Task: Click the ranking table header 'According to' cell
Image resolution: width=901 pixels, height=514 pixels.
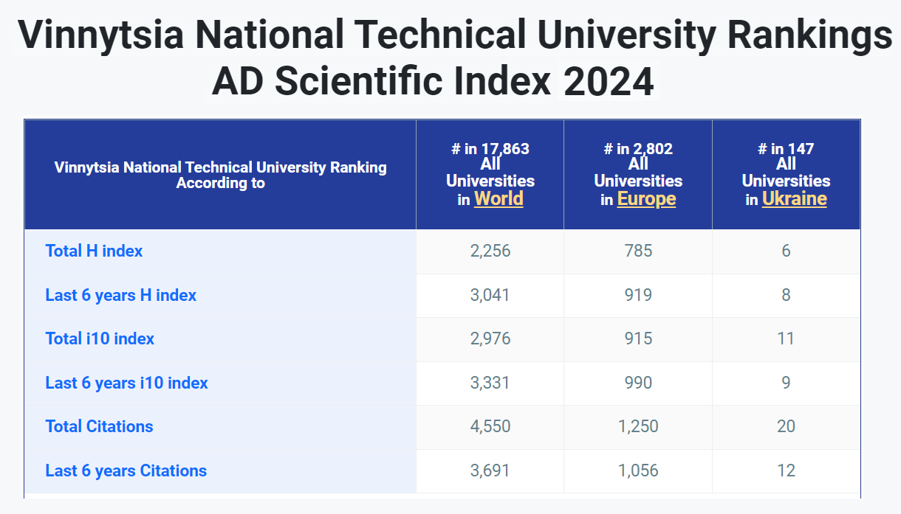Action: [x=220, y=175]
